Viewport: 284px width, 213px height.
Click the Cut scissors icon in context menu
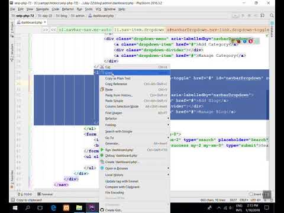pos(102,67)
